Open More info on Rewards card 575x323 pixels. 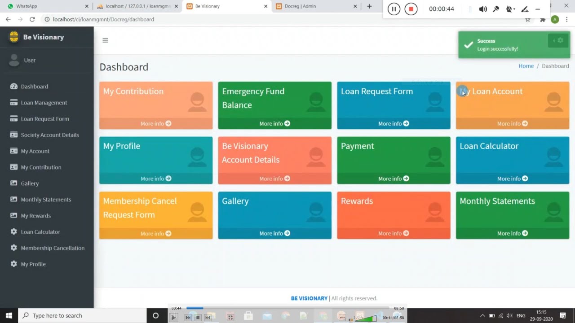coord(394,233)
